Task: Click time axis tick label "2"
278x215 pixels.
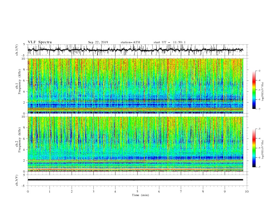Action: point(72,191)
